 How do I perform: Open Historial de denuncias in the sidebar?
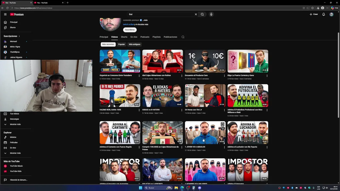(x=19, y=180)
